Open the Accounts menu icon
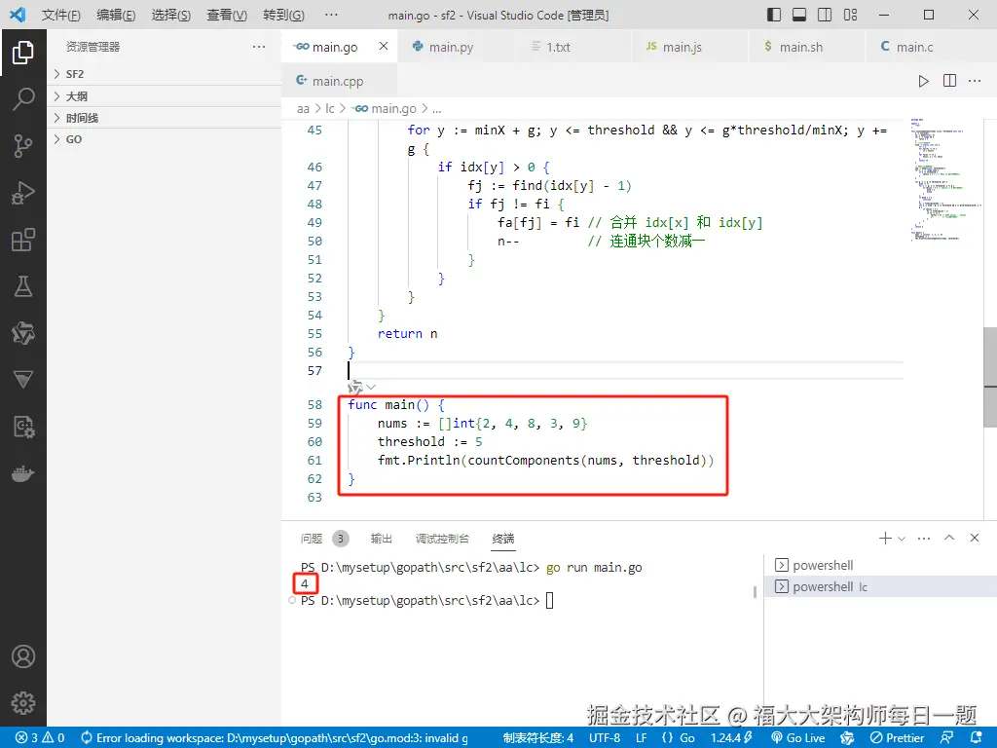 (x=23, y=656)
